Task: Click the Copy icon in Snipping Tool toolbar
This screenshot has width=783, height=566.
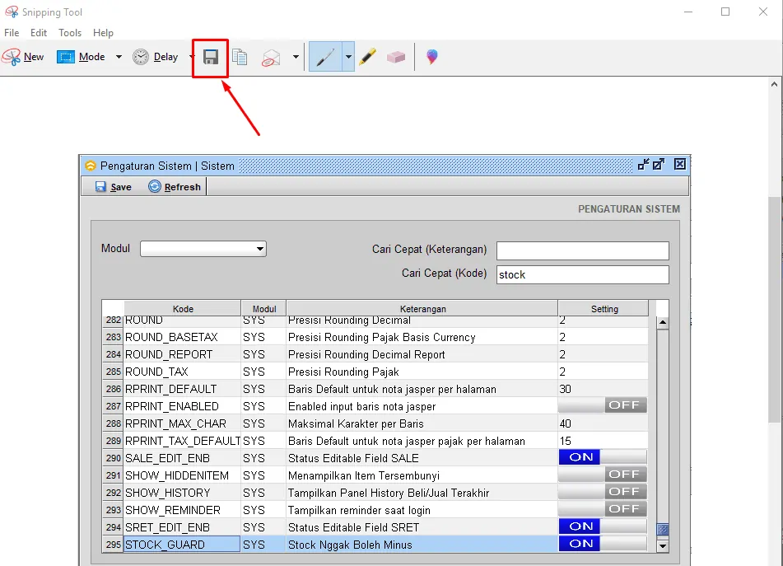Action: (240, 58)
